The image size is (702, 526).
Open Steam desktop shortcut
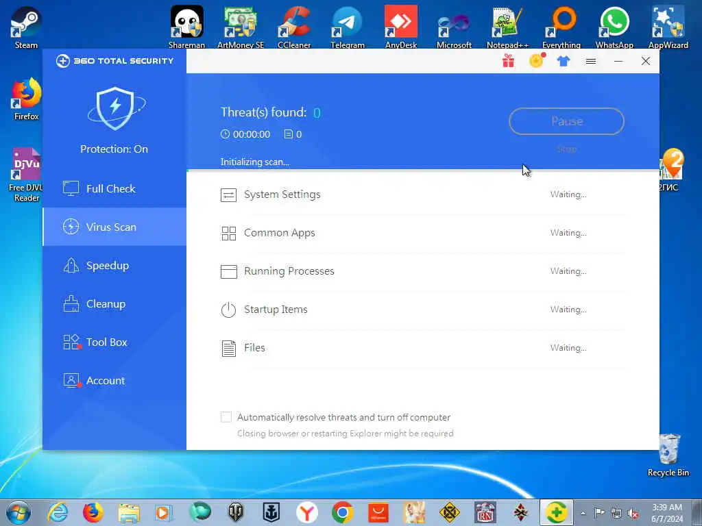pos(26,27)
